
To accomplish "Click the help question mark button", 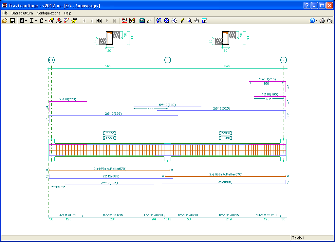I will tap(307, 5).
